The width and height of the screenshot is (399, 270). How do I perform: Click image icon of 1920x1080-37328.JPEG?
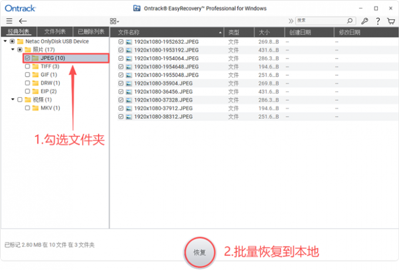pos(129,100)
